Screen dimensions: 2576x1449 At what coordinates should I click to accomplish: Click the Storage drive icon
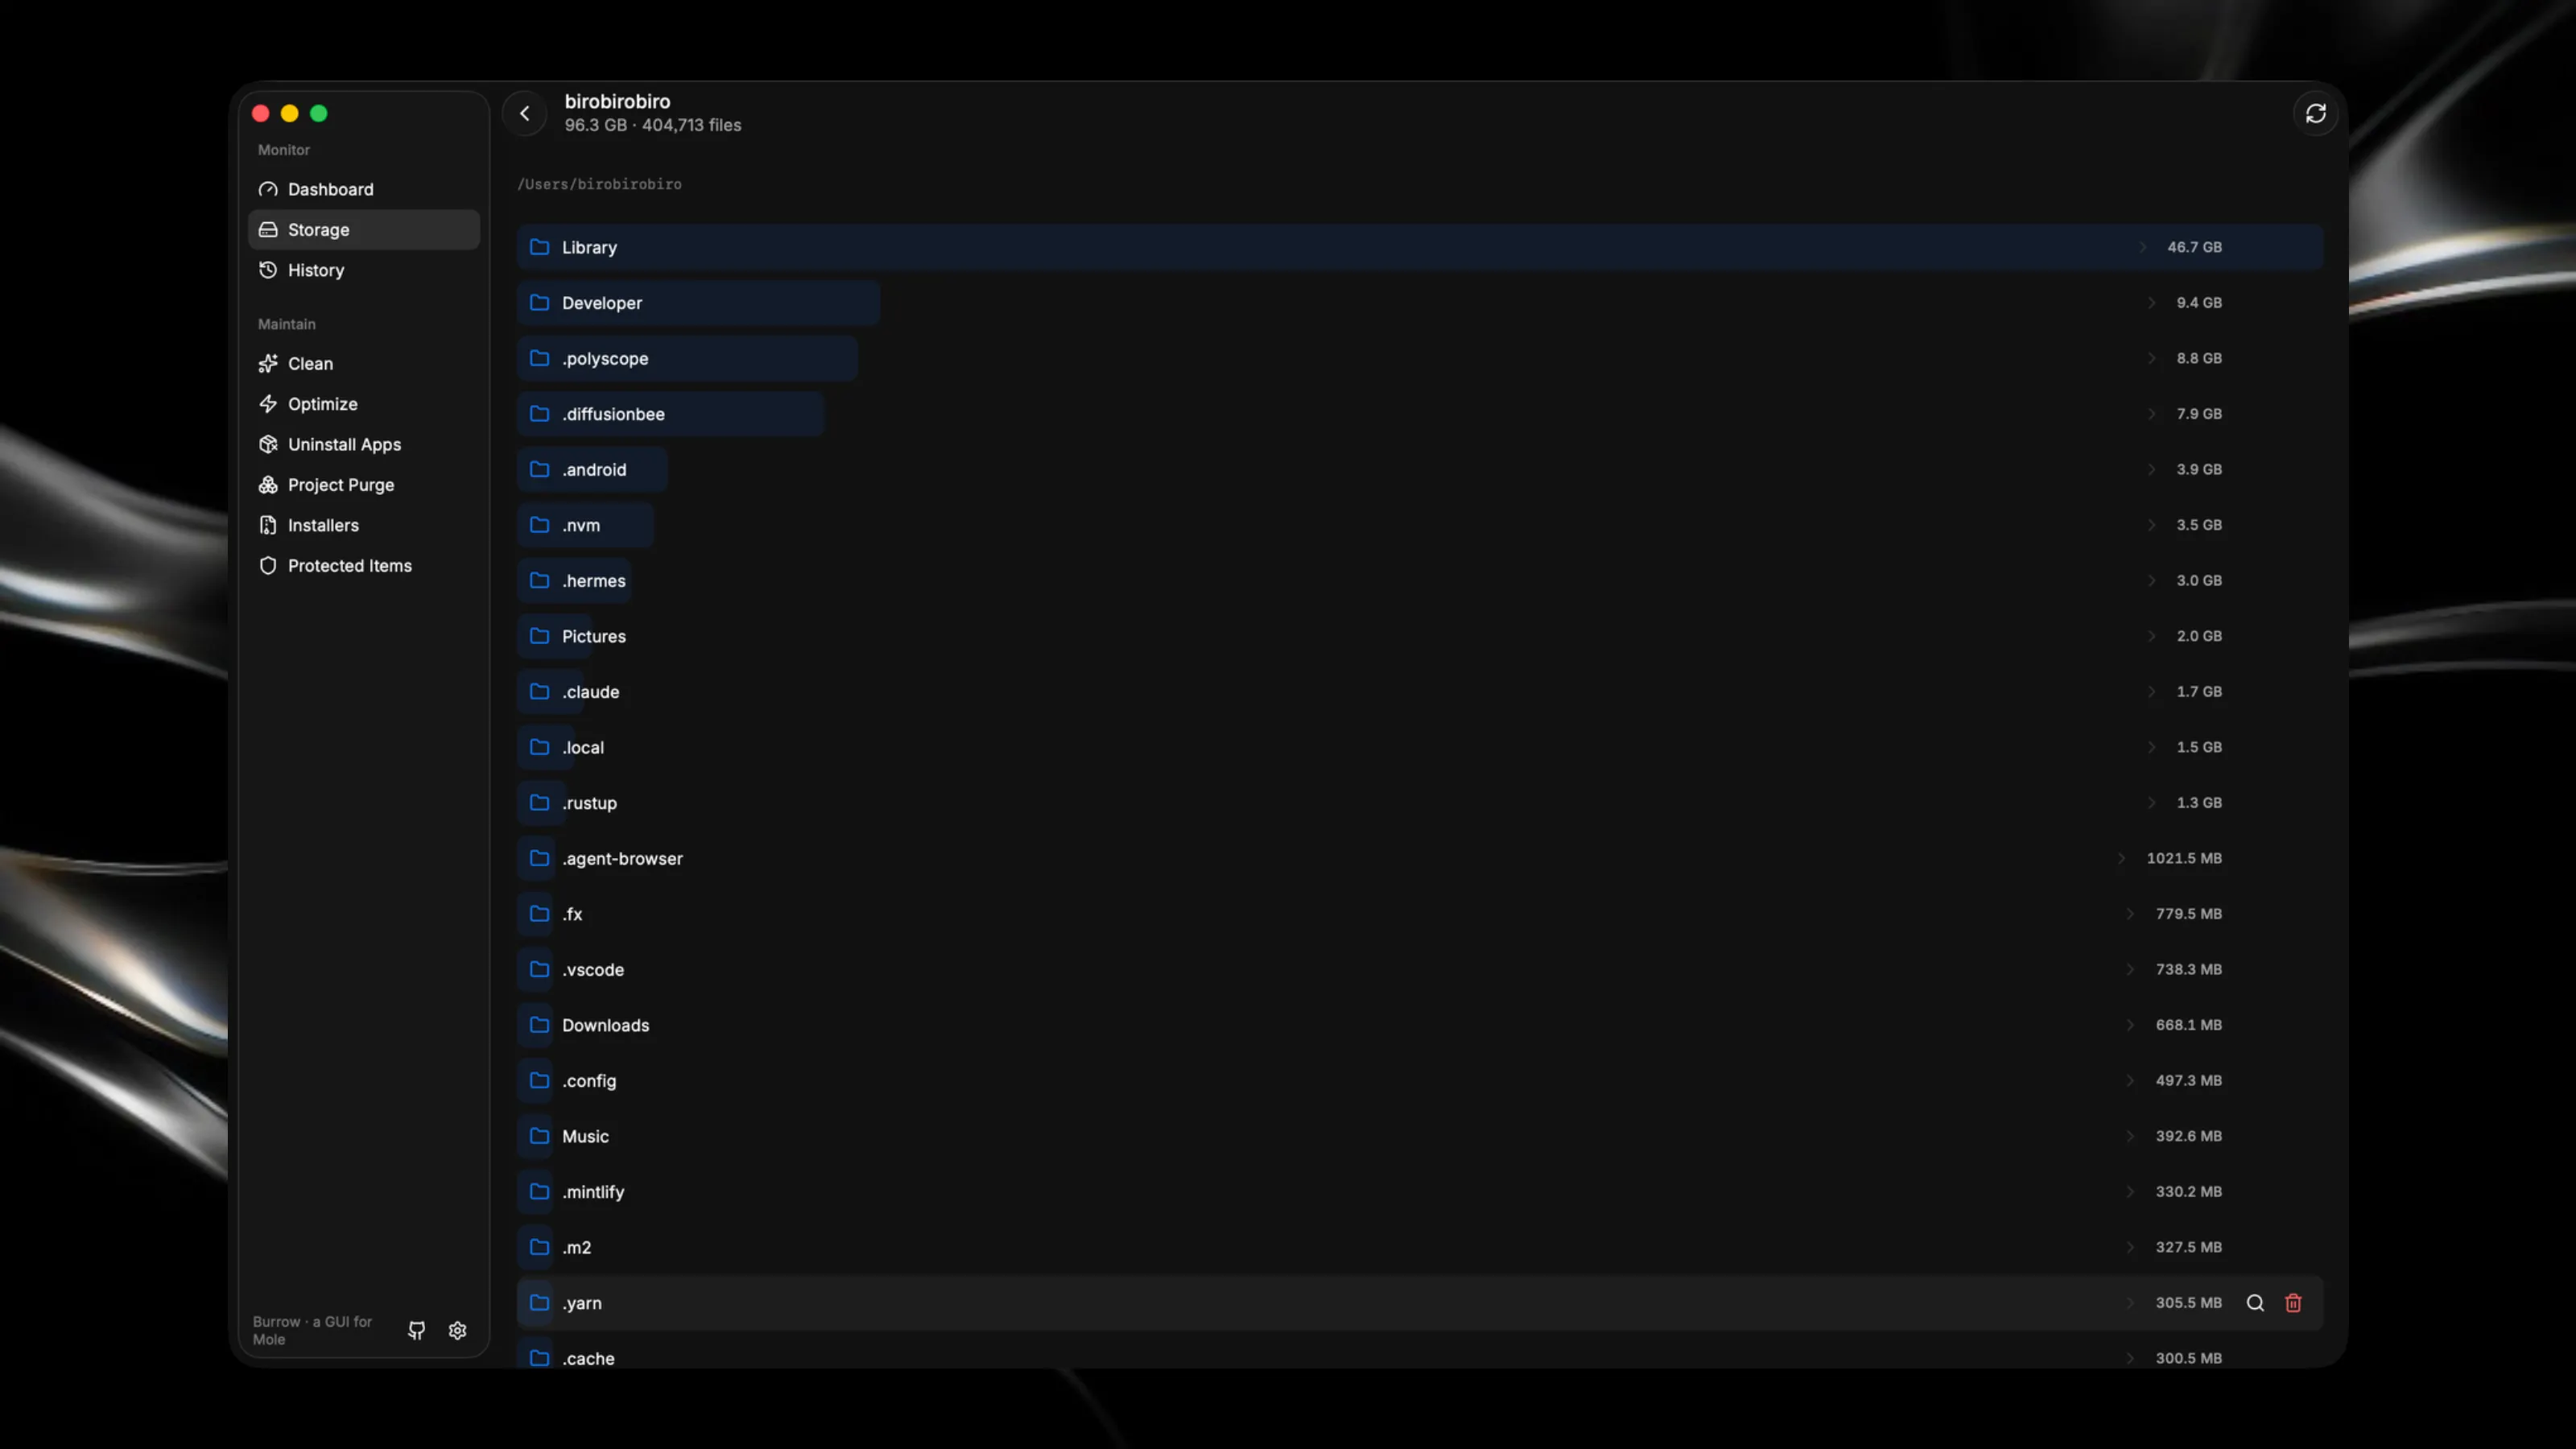pyautogui.click(x=268, y=230)
